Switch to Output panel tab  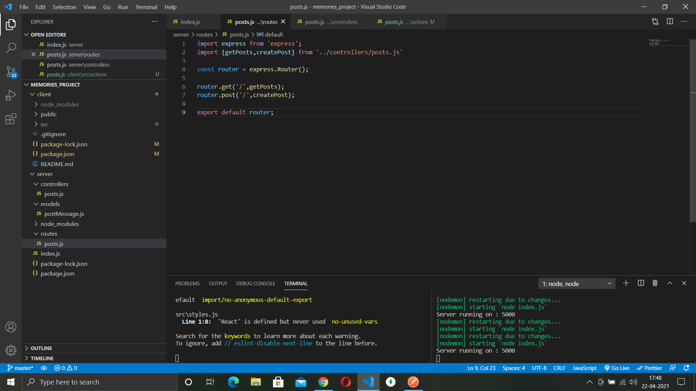[218, 283]
